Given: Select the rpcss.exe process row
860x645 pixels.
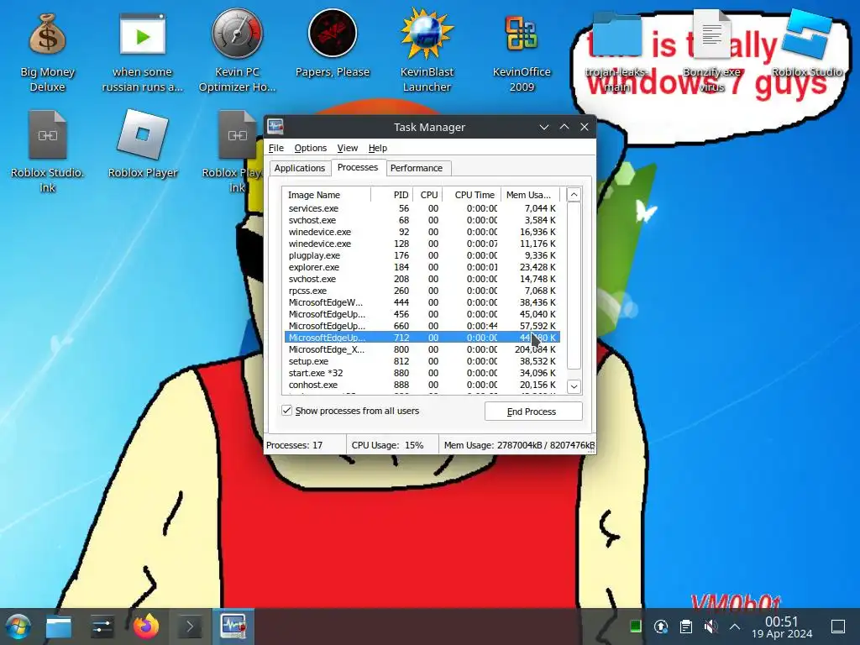Looking at the screenshot, I should 422,291.
